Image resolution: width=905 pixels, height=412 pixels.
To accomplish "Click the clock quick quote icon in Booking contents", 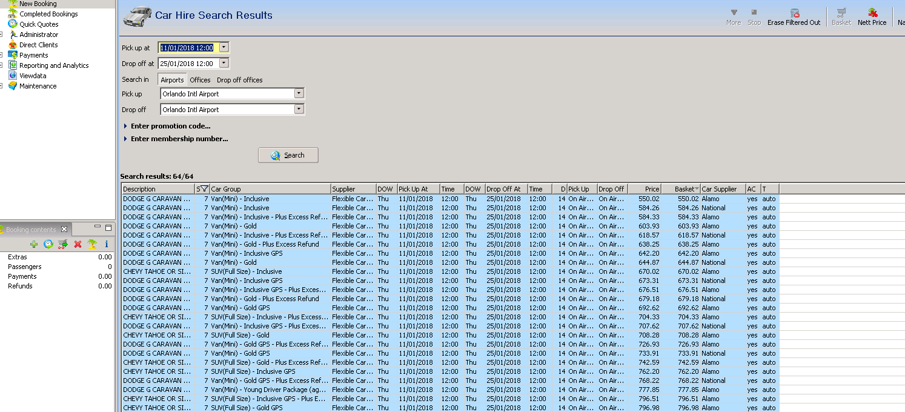I will (x=48, y=244).
